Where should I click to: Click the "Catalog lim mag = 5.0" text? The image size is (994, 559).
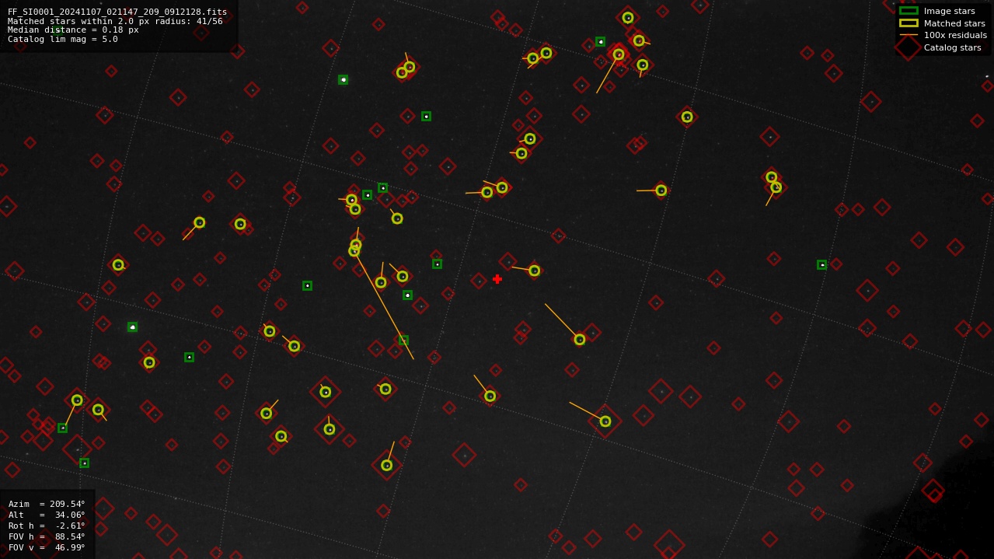(63, 39)
